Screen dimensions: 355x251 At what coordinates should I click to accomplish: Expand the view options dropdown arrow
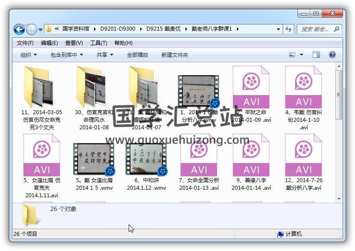click(302, 55)
